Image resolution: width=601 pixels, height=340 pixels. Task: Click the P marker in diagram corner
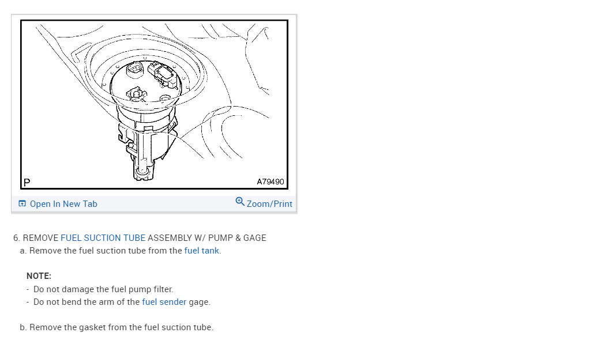27,183
